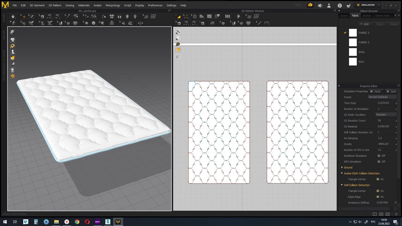The width and height of the screenshot is (402, 226).
Task: Click the avatar walking pose tool icon
Action: pos(13,23)
